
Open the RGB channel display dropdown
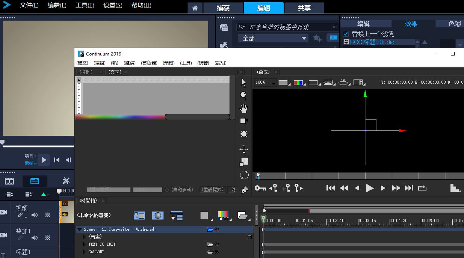click(x=299, y=82)
